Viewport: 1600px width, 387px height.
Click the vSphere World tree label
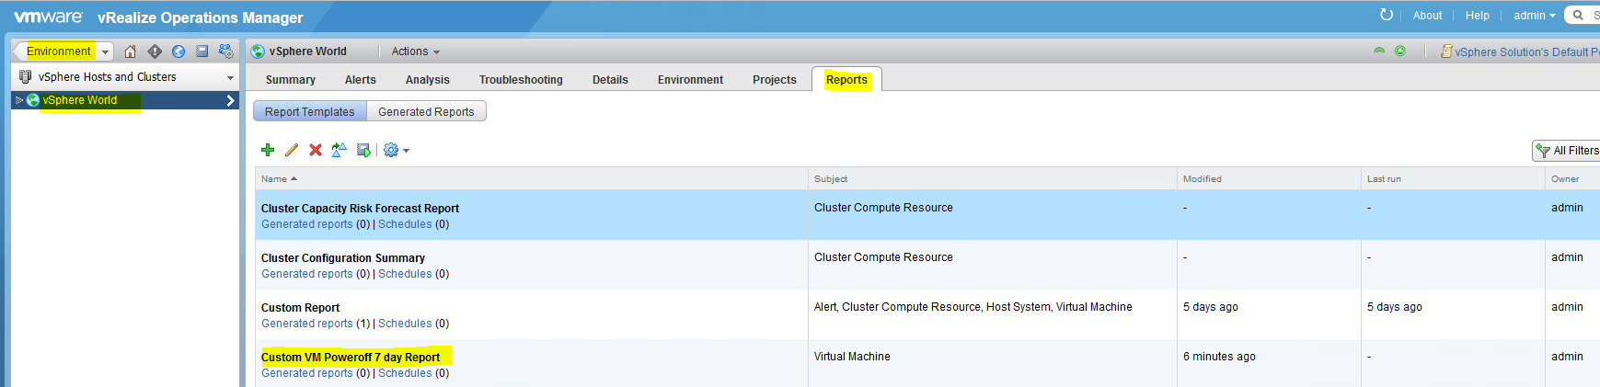pos(80,100)
